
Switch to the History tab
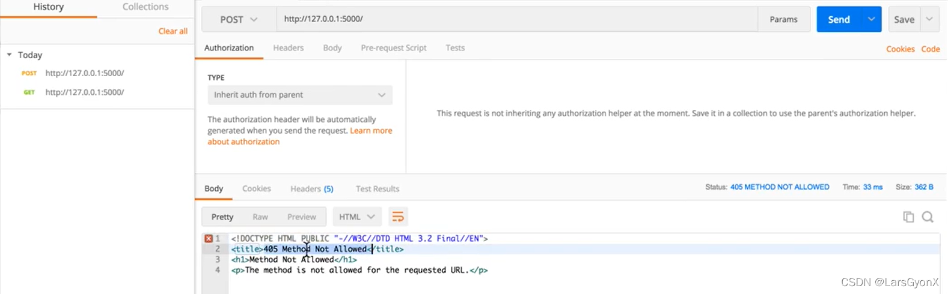pyautogui.click(x=49, y=7)
